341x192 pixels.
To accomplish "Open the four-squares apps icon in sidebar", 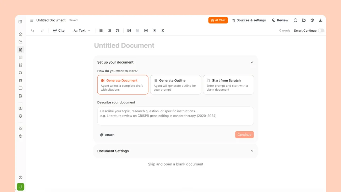I will 21,128.
